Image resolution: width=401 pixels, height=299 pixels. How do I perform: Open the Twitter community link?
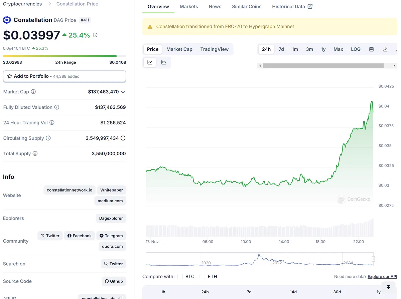(x=50, y=236)
